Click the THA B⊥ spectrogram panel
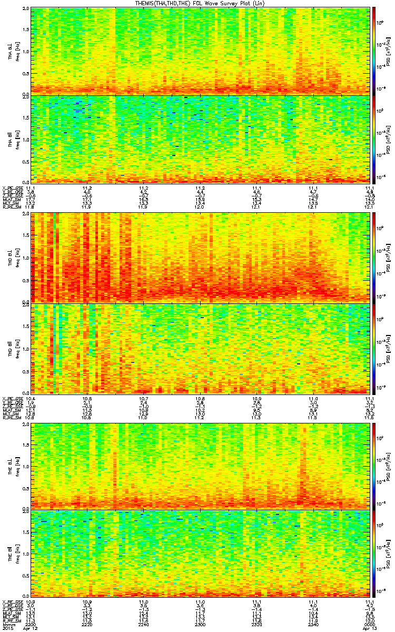Viewport: 395px width, 632px height. 200,51
